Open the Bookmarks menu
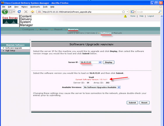The width and height of the screenshot is (164, 126). tap(35, 7)
